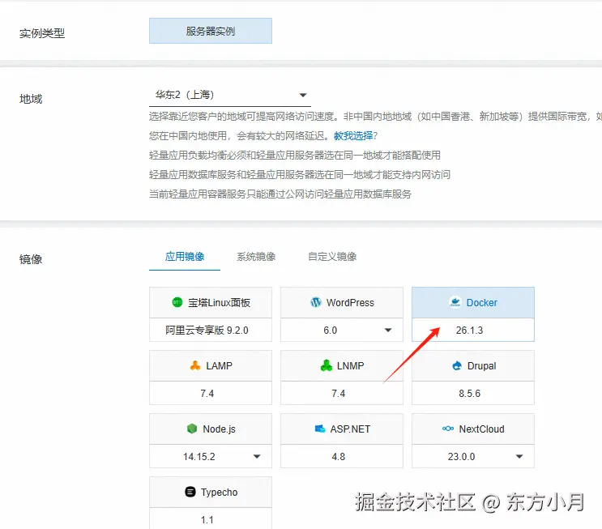The width and height of the screenshot is (602, 529).
Task: Click the 地域 section label
Action: [31, 99]
